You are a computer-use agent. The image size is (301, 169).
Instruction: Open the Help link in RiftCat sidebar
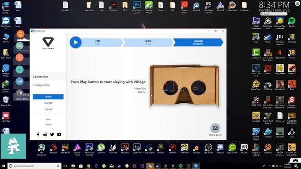[x=48, y=119]
